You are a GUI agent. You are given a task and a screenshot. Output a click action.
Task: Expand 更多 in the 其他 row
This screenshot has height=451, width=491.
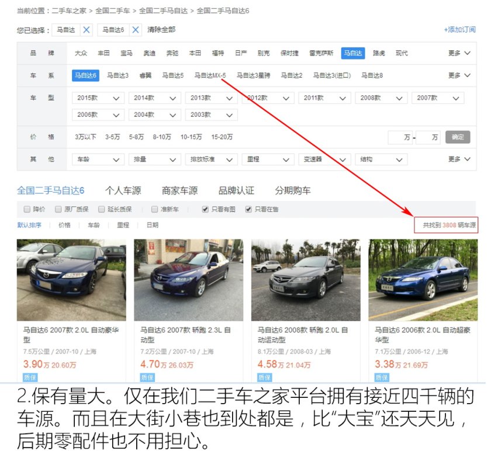tap(459, 159)
